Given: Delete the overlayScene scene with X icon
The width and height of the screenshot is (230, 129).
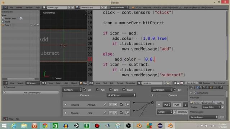Looking at the screenshot, I should [x=105, y=7].
